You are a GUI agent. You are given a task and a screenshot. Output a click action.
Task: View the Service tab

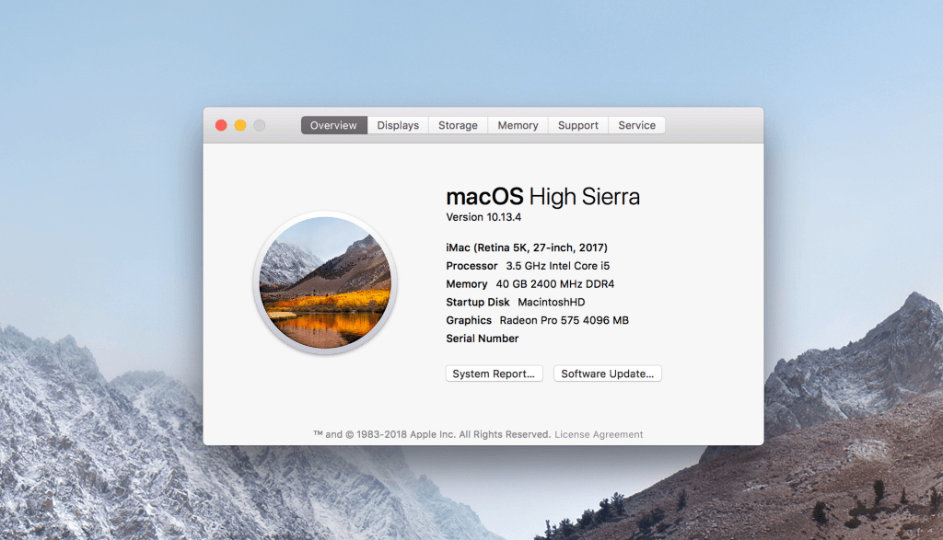[636, 125]
